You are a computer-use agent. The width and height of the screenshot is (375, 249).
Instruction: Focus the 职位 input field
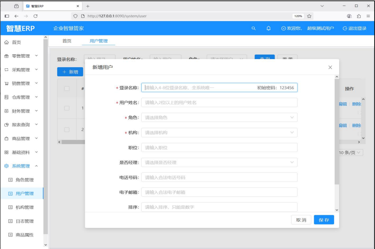click(x=219, y=148)
